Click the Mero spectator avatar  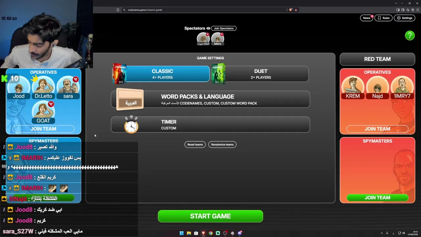point(217,39)
